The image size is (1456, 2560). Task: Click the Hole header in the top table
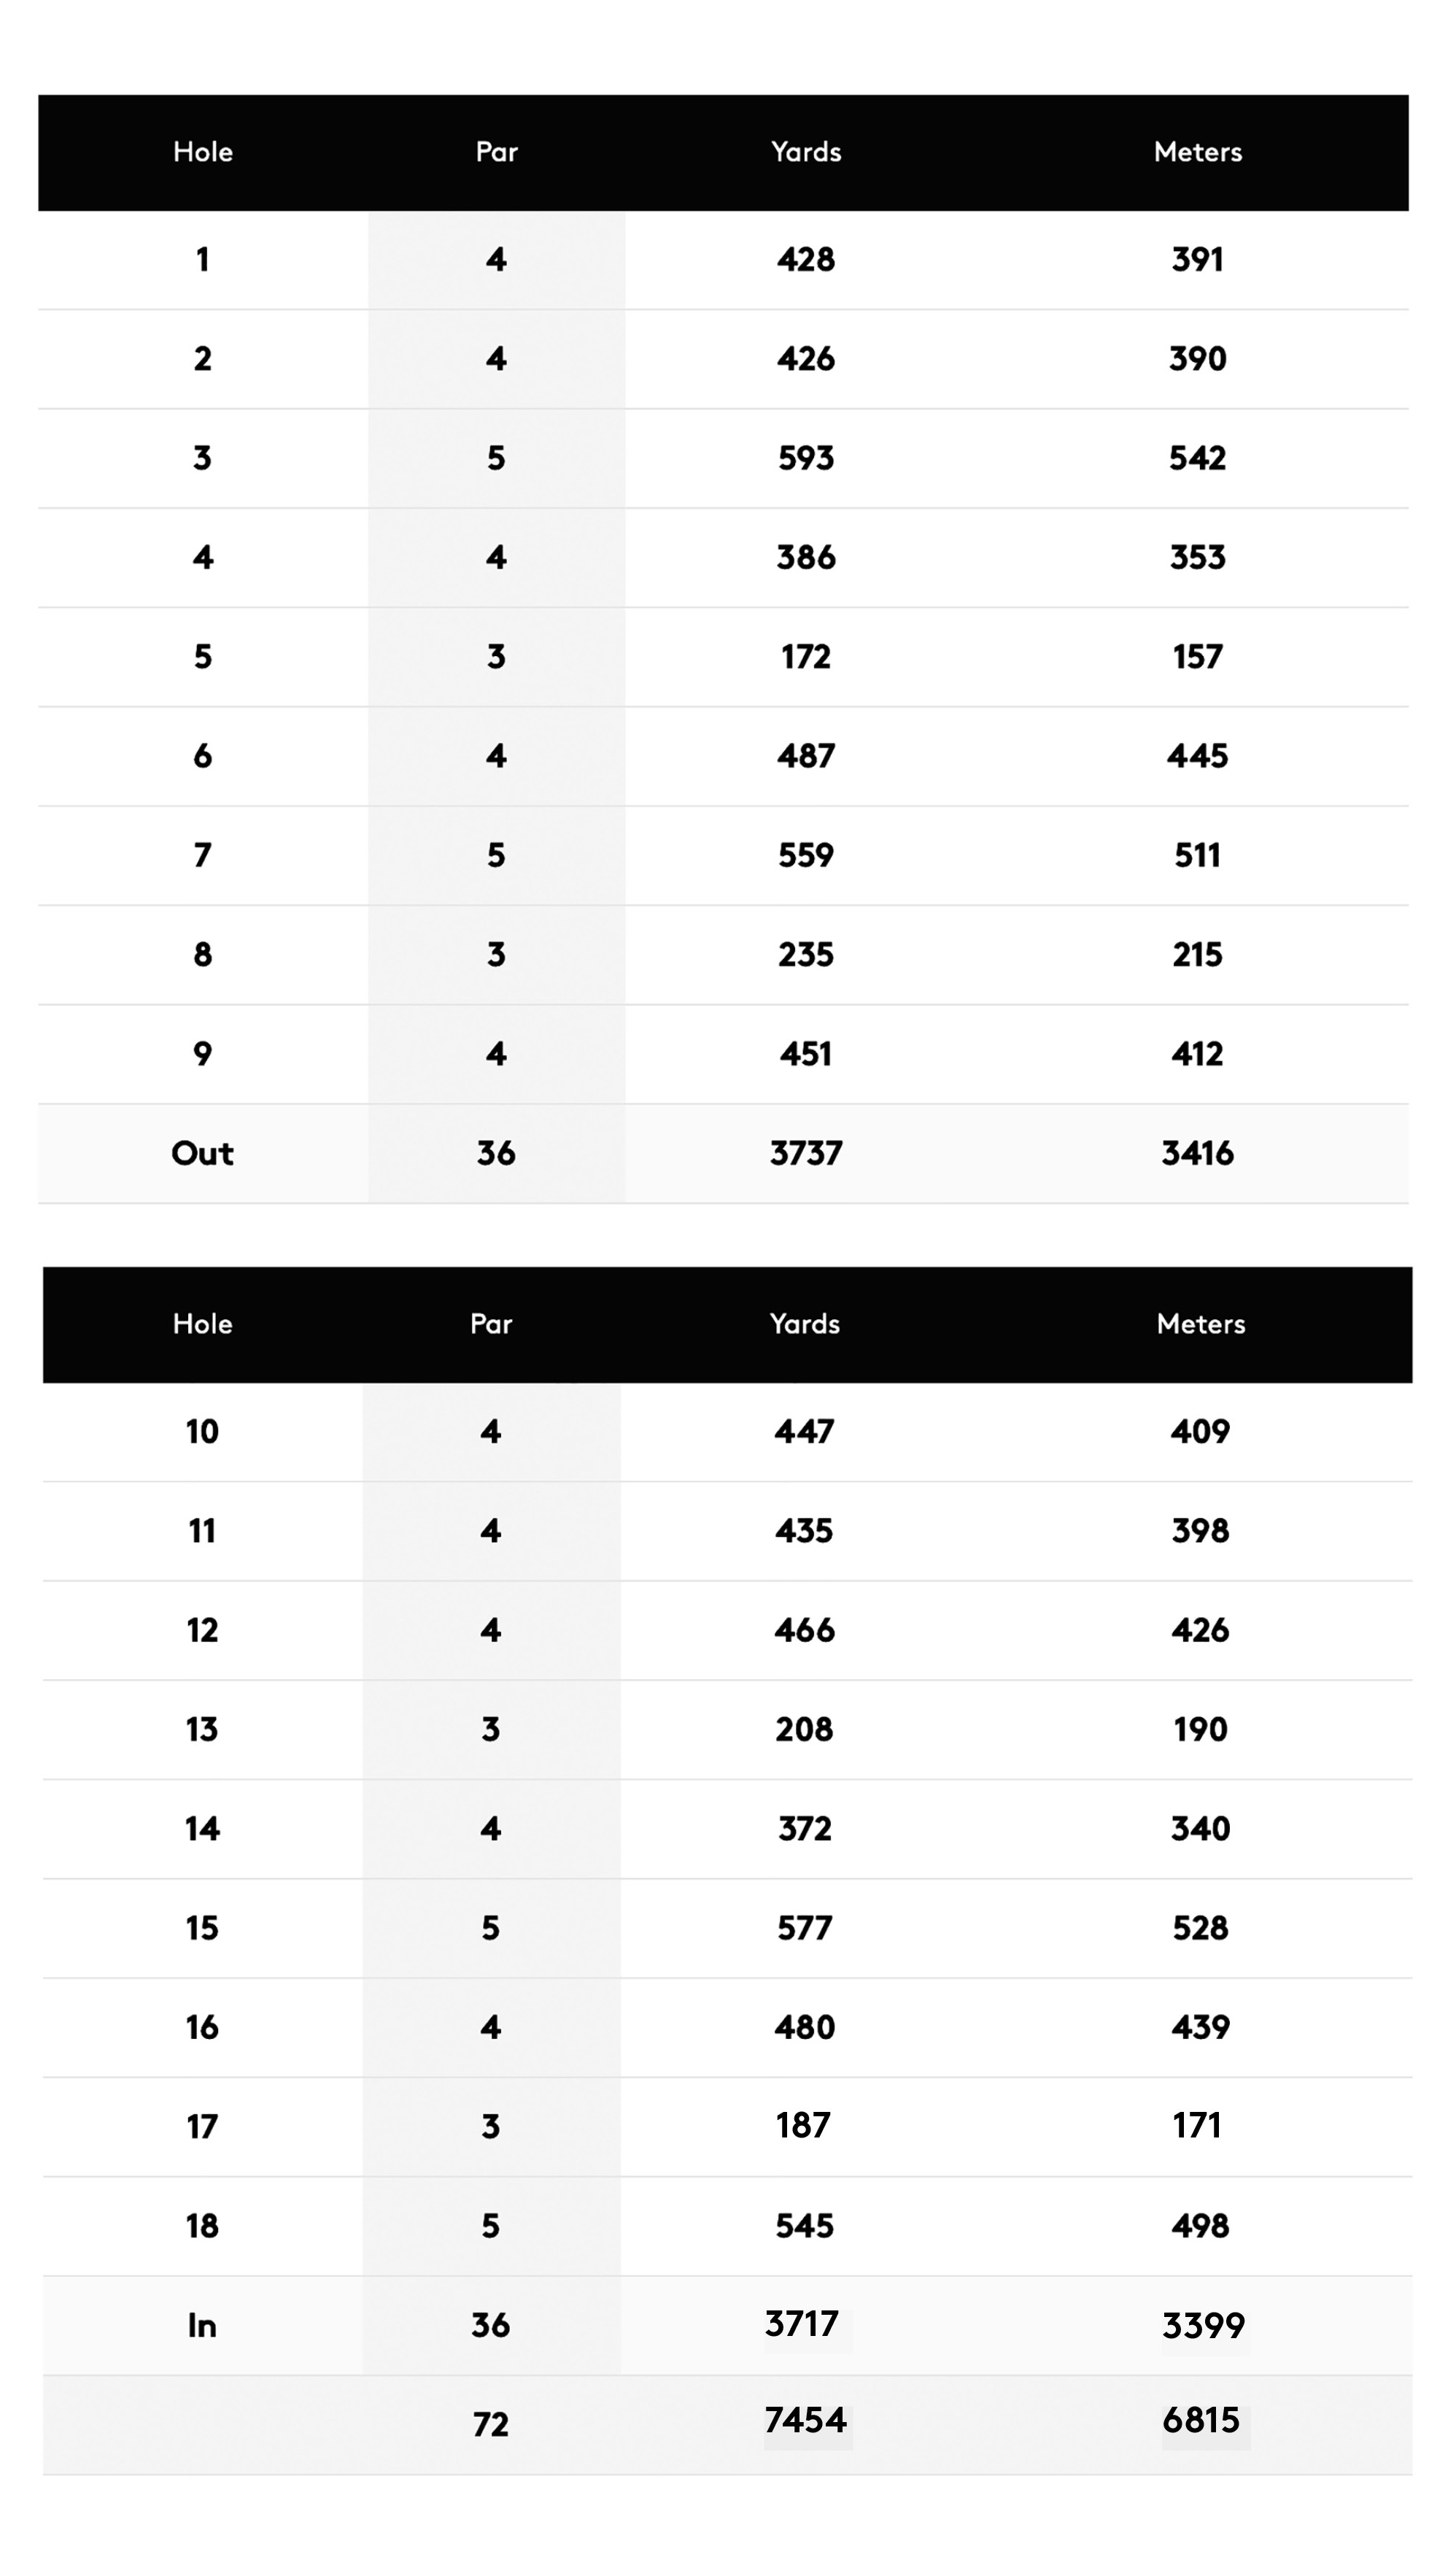(203, 152)
